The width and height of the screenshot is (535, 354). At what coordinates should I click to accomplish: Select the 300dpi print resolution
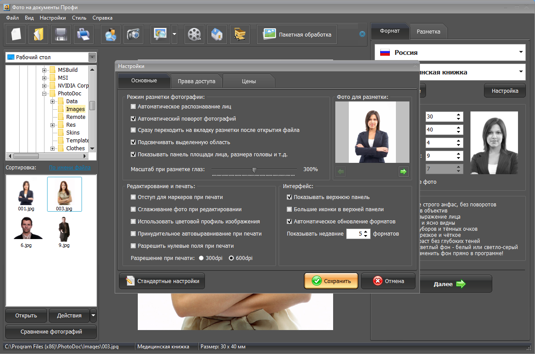pos(201,258)
